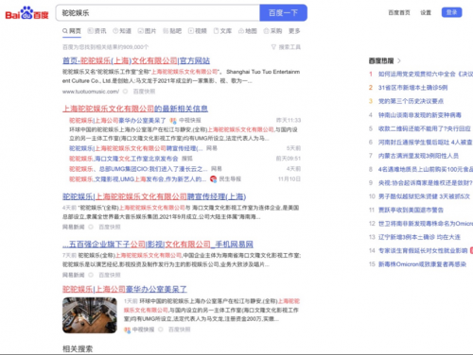Viewport: 473px width, 355px height.
Task: Open hot search 河南封丘通报学生餐后呕吐
Action: tap(426, 143)
